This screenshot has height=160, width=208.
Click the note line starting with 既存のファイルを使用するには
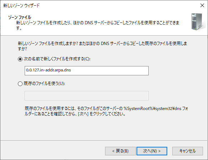click(106, 109)
